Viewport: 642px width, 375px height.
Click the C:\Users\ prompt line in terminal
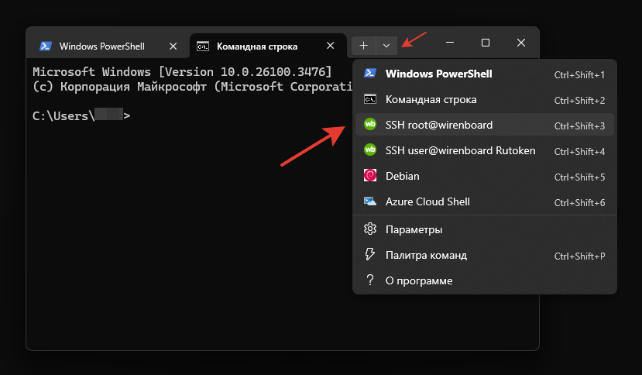[x=81, y=116]
